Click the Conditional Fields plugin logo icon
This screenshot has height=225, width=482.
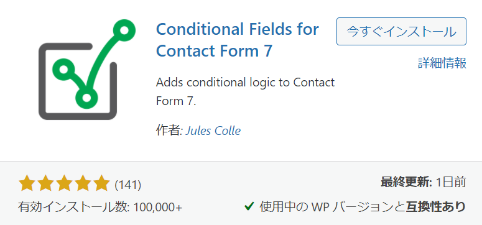[x=86, y=70]
